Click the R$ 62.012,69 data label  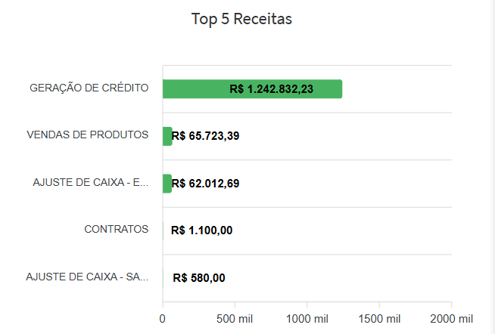[x=206, y=183]
